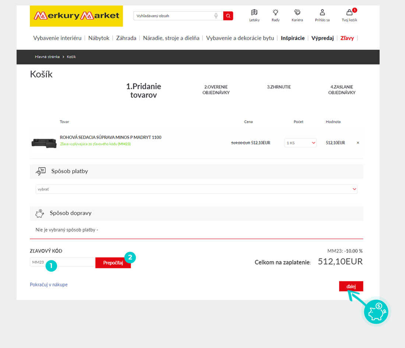405x348 pixels.
Task: Click the 'Celkom na zaplatenie' total 512,10EUR
Action: click(340, 262)
